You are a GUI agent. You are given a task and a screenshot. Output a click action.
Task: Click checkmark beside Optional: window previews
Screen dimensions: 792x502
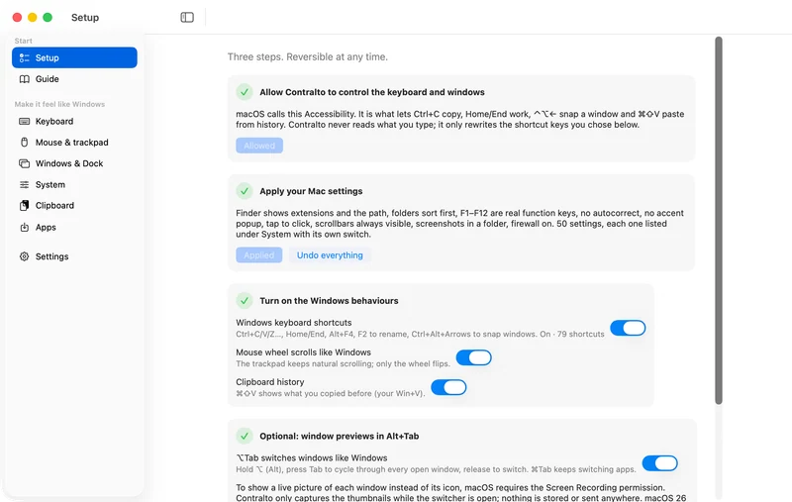(x=245, y=436)
